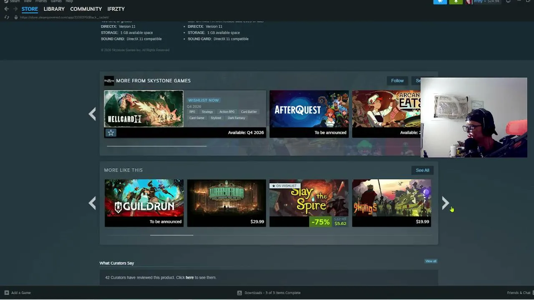
Task: Open the View menu
Action: tap(28, 1)
